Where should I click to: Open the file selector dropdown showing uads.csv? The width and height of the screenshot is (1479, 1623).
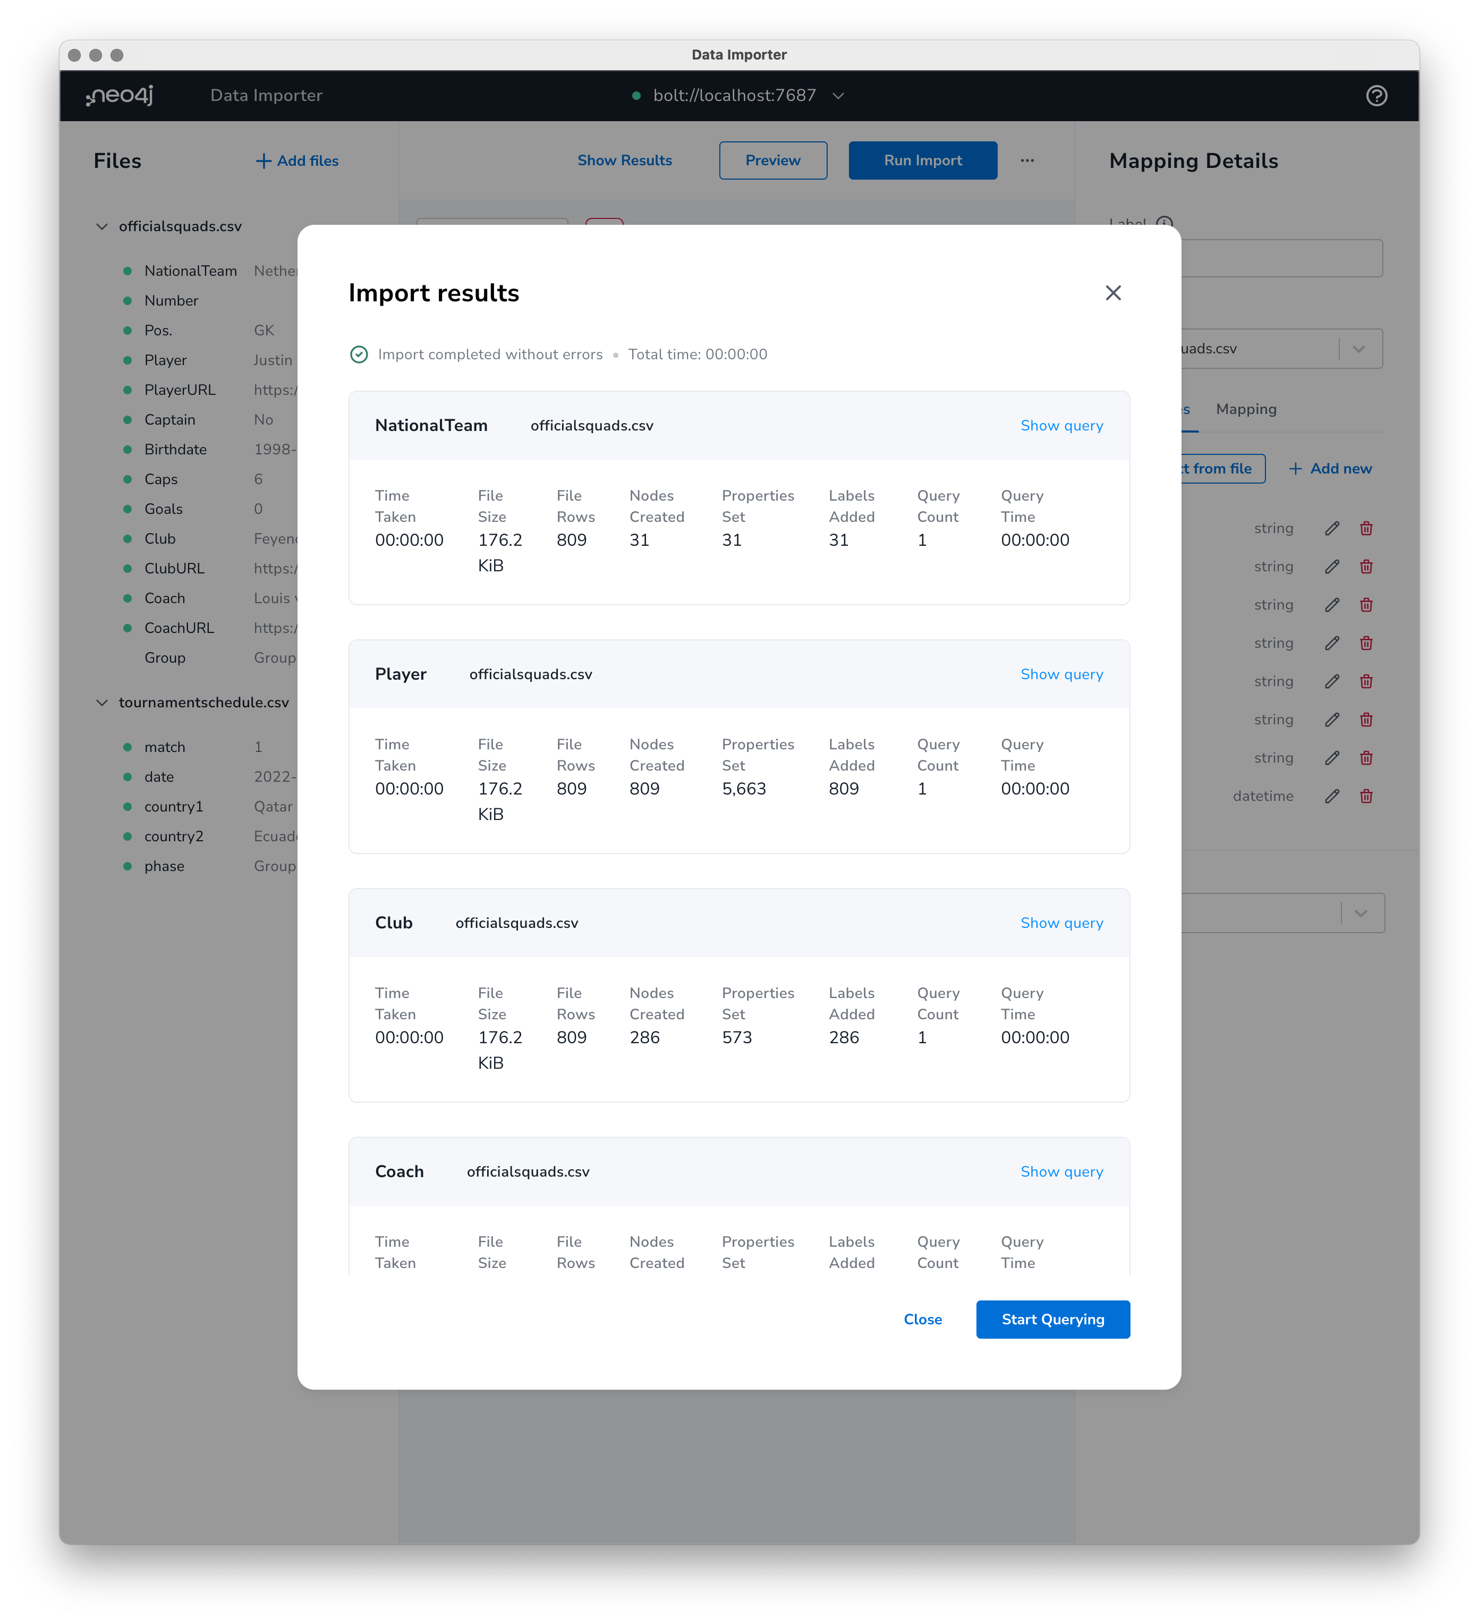[x=1282, y=349]
